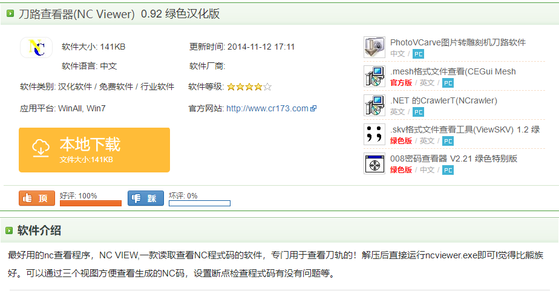Viewport: 559px width, 291px height.
Task: Click the PC badge under PhotoVCarve
Action: point(418,54)
